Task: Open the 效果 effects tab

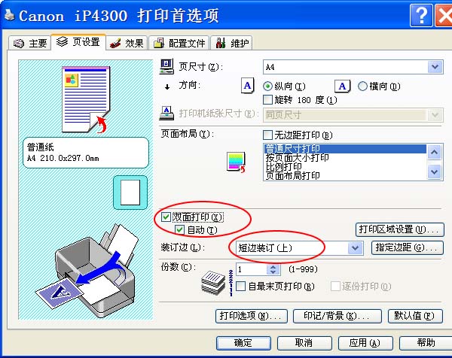Action: [127, 43]
